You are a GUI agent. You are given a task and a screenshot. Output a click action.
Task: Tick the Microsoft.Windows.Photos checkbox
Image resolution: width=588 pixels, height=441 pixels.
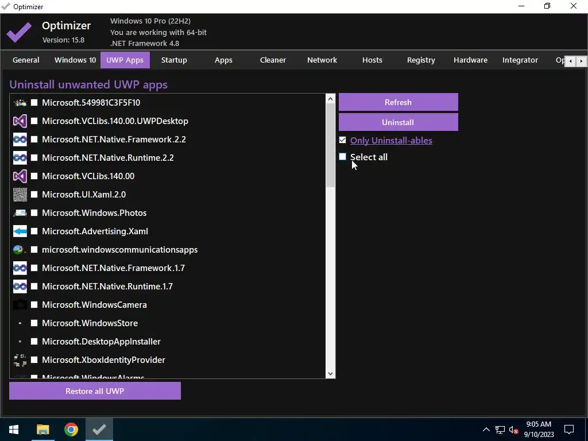click(x=34, y=213)
